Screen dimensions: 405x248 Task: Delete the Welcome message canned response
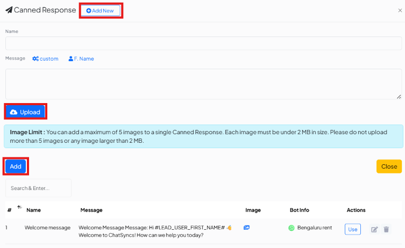click(386, 229)
